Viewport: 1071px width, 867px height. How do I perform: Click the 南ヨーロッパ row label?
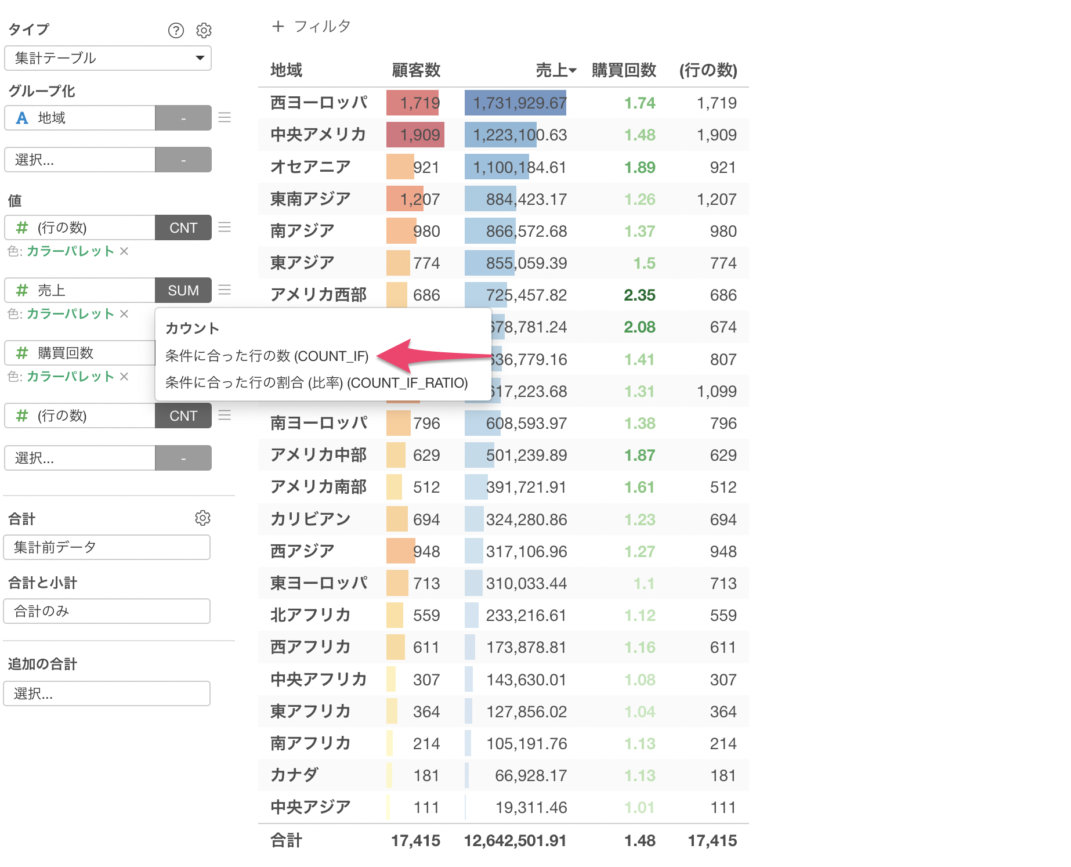[319, 423]
